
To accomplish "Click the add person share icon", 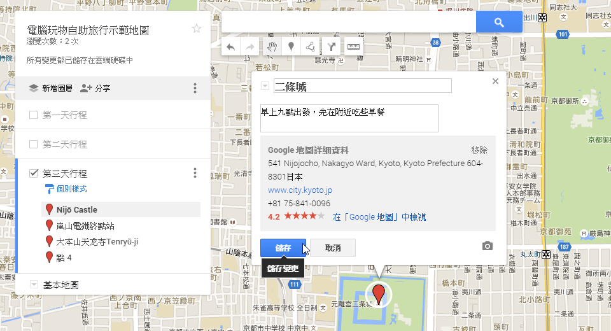I will 86,88.
